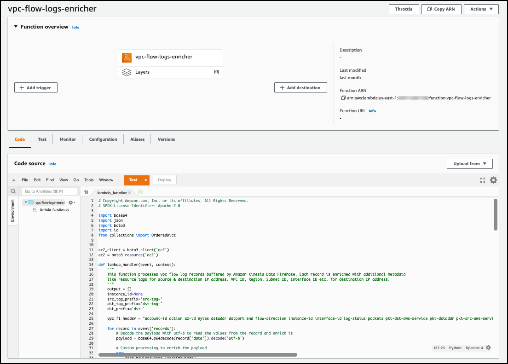Open Spaces: 4 indentation selector

pyautogui.click(x=474, y=348)
